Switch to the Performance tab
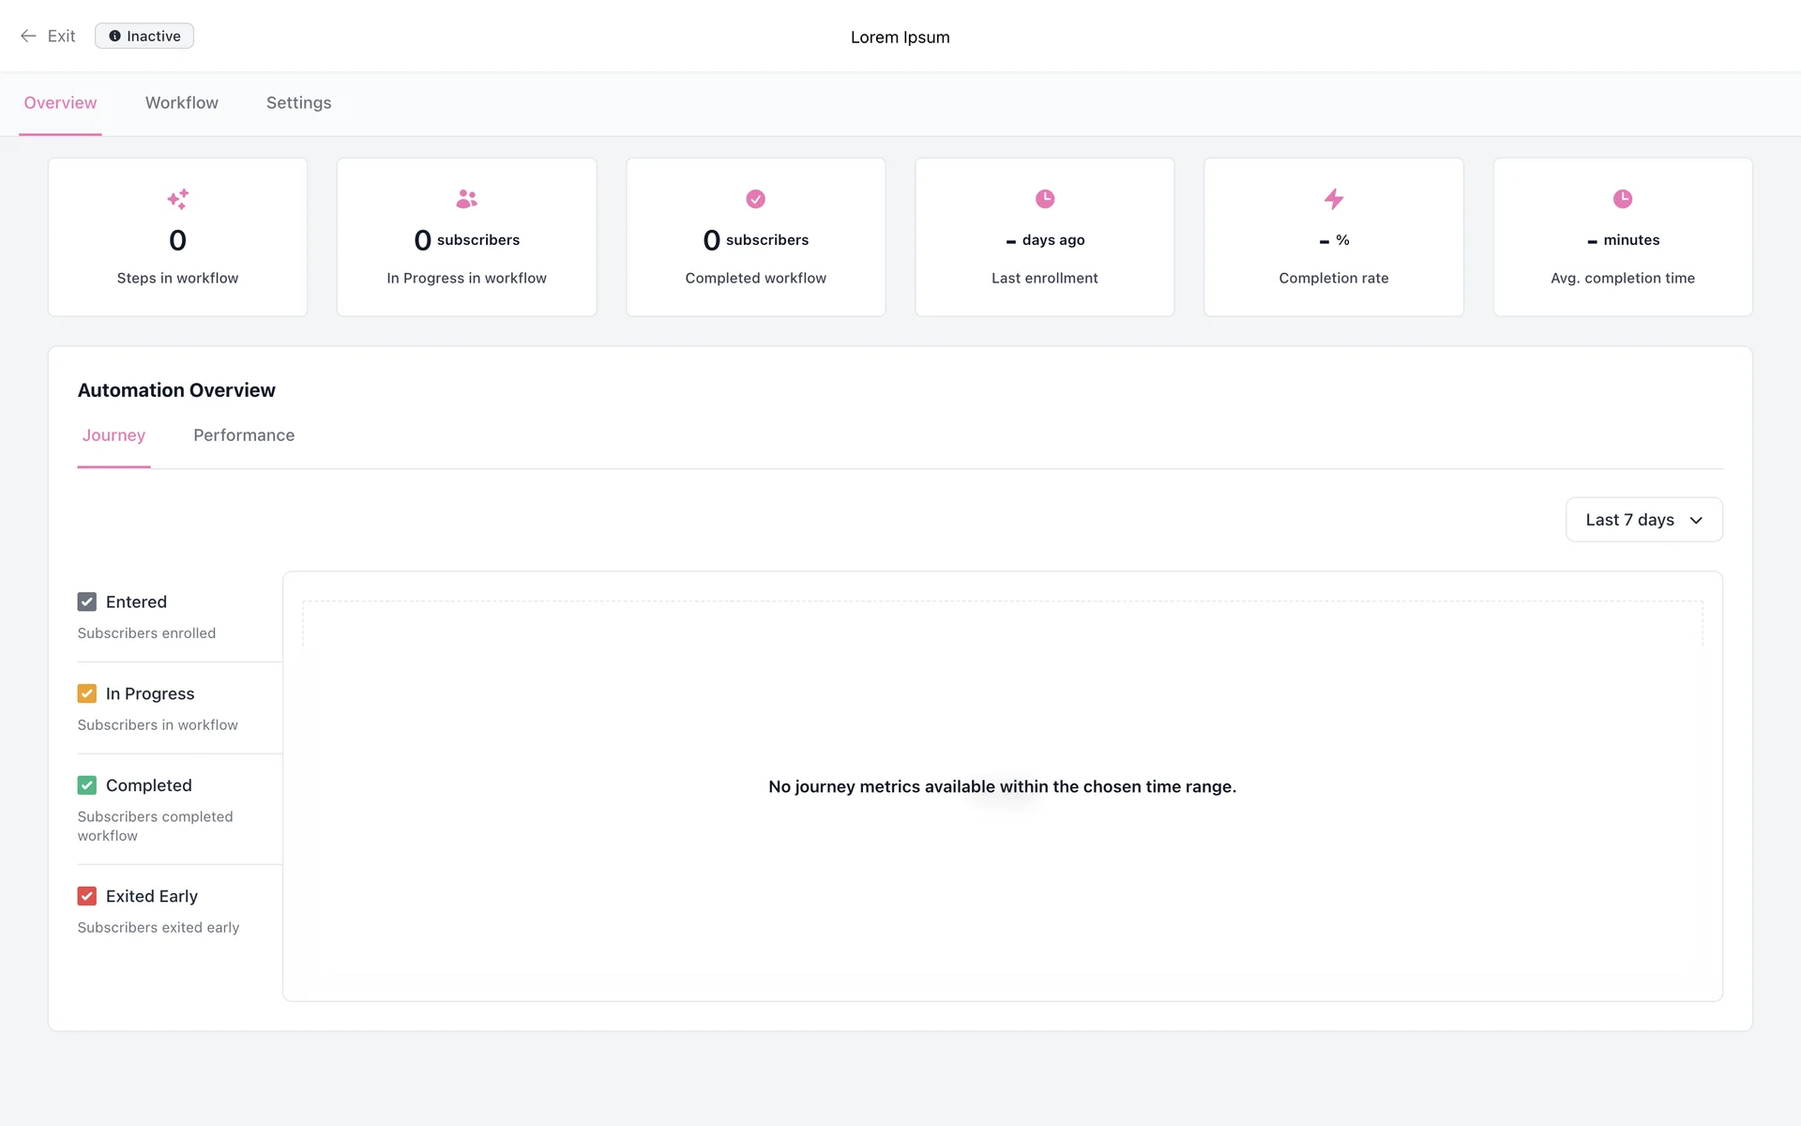Image resolution: width=1801 pixels, height=1126 pixels. 244,435
